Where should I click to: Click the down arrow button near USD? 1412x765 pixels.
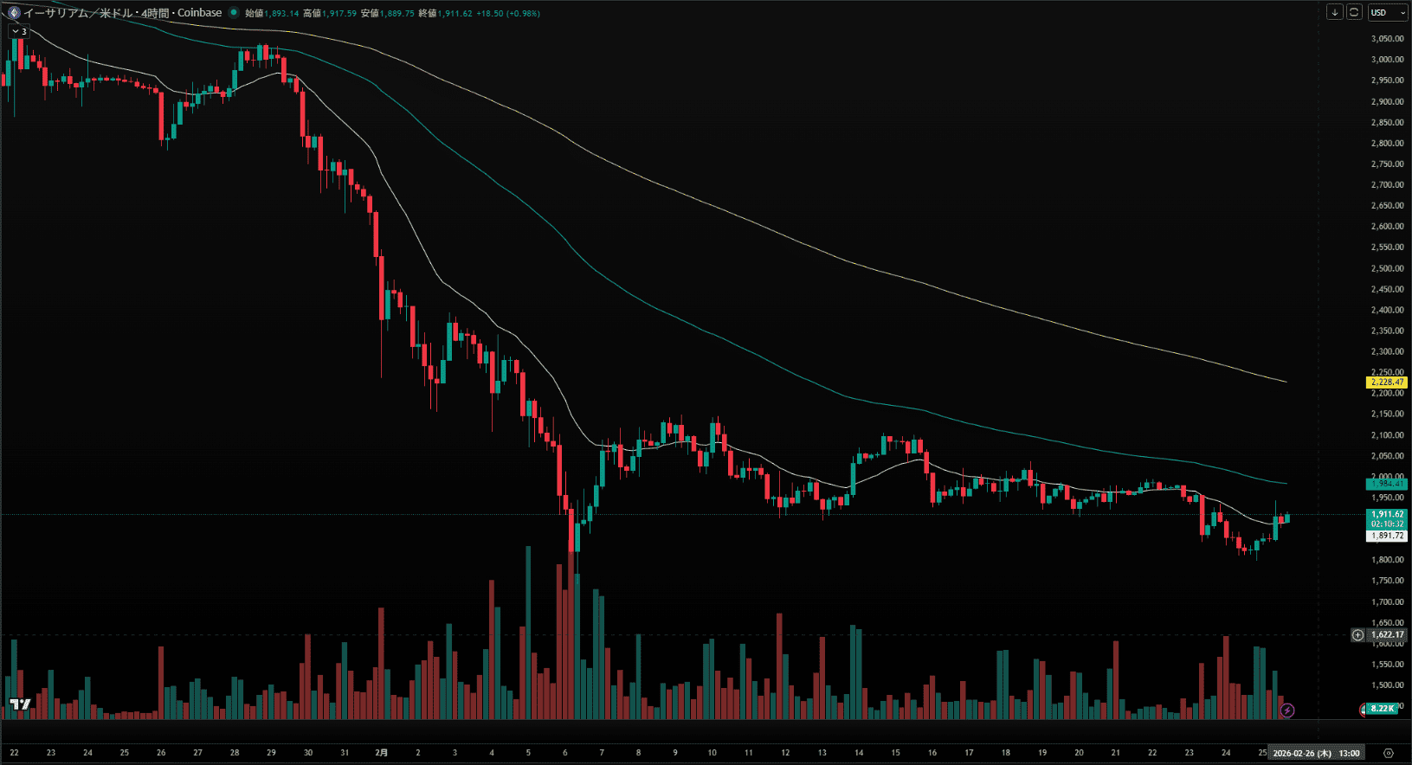1335,12
